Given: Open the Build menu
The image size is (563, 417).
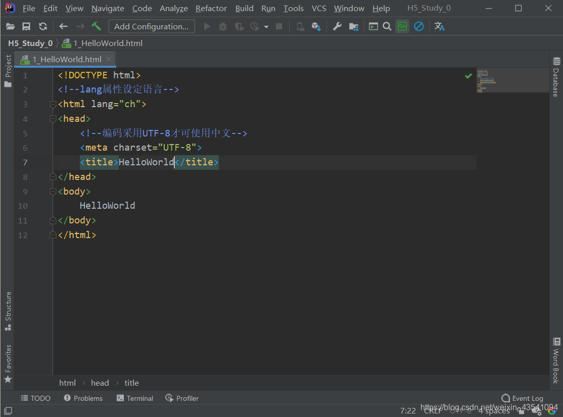Looking at the screenshot, I should click(x=244, y=8).
